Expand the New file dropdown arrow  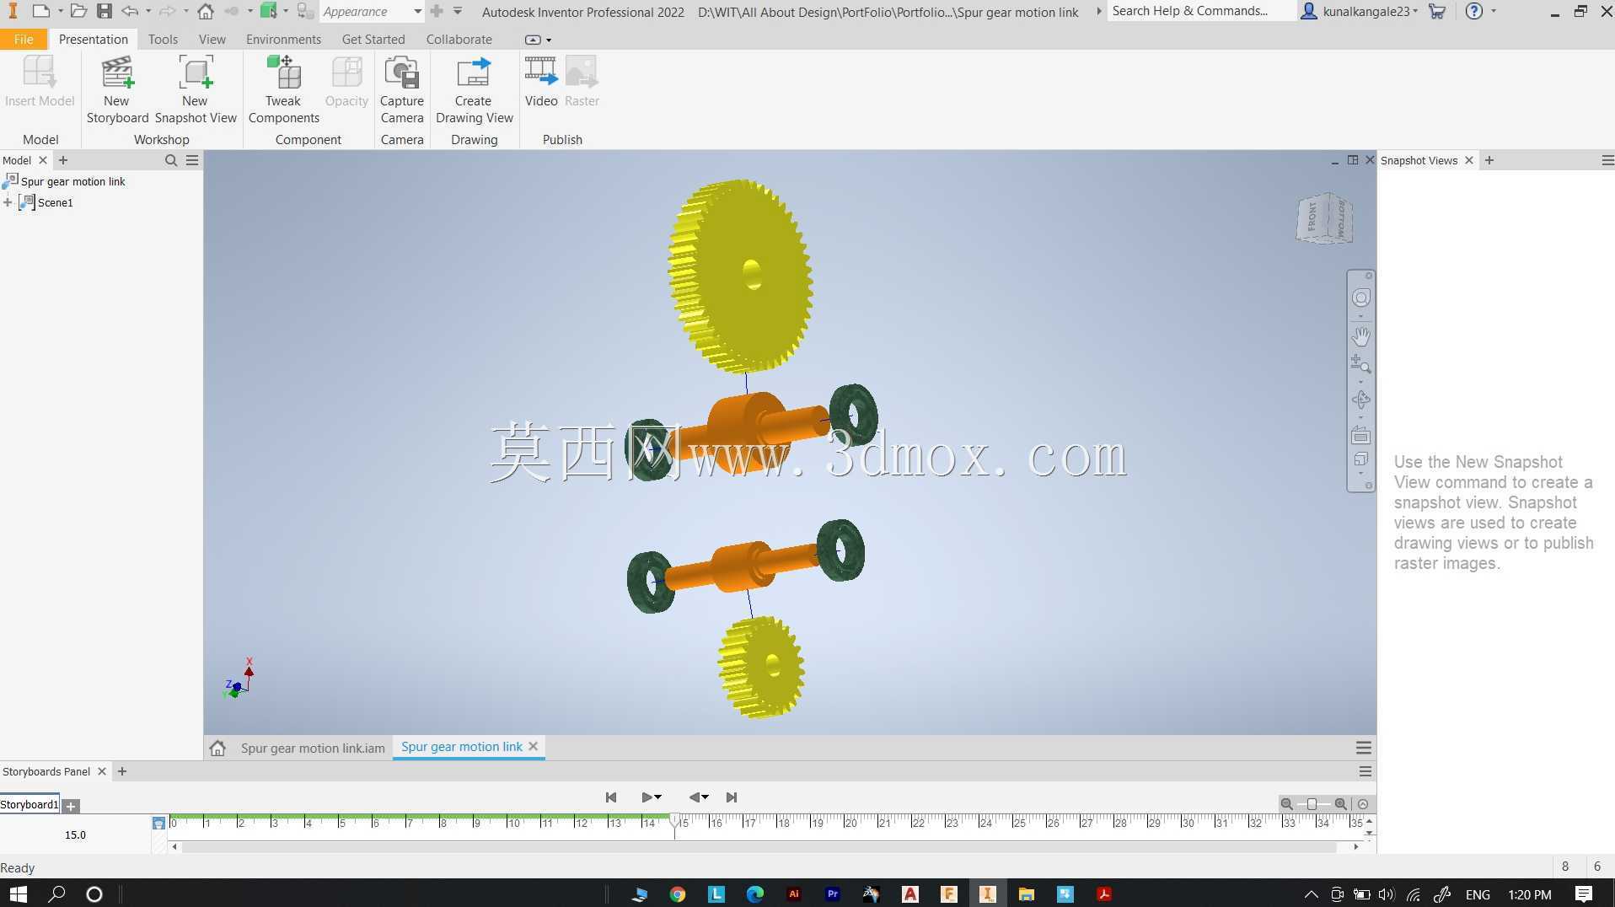[61, 11]
